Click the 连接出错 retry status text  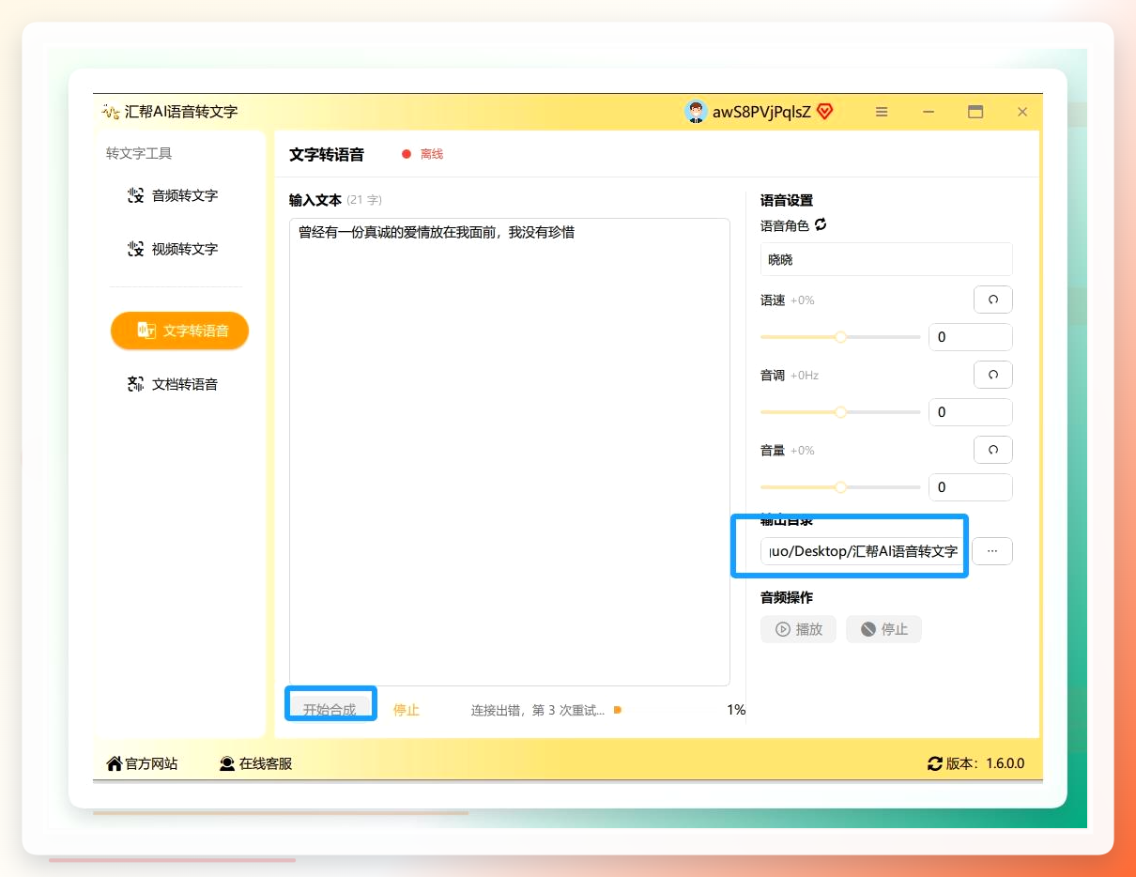538,710
